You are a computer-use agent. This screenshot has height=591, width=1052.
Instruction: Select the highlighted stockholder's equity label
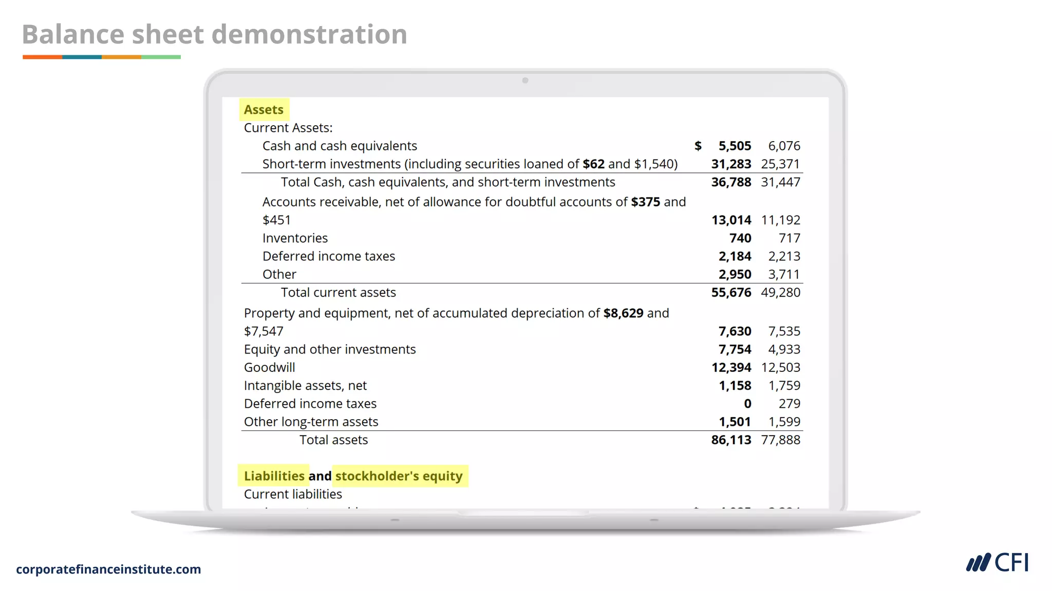(399, 476)
